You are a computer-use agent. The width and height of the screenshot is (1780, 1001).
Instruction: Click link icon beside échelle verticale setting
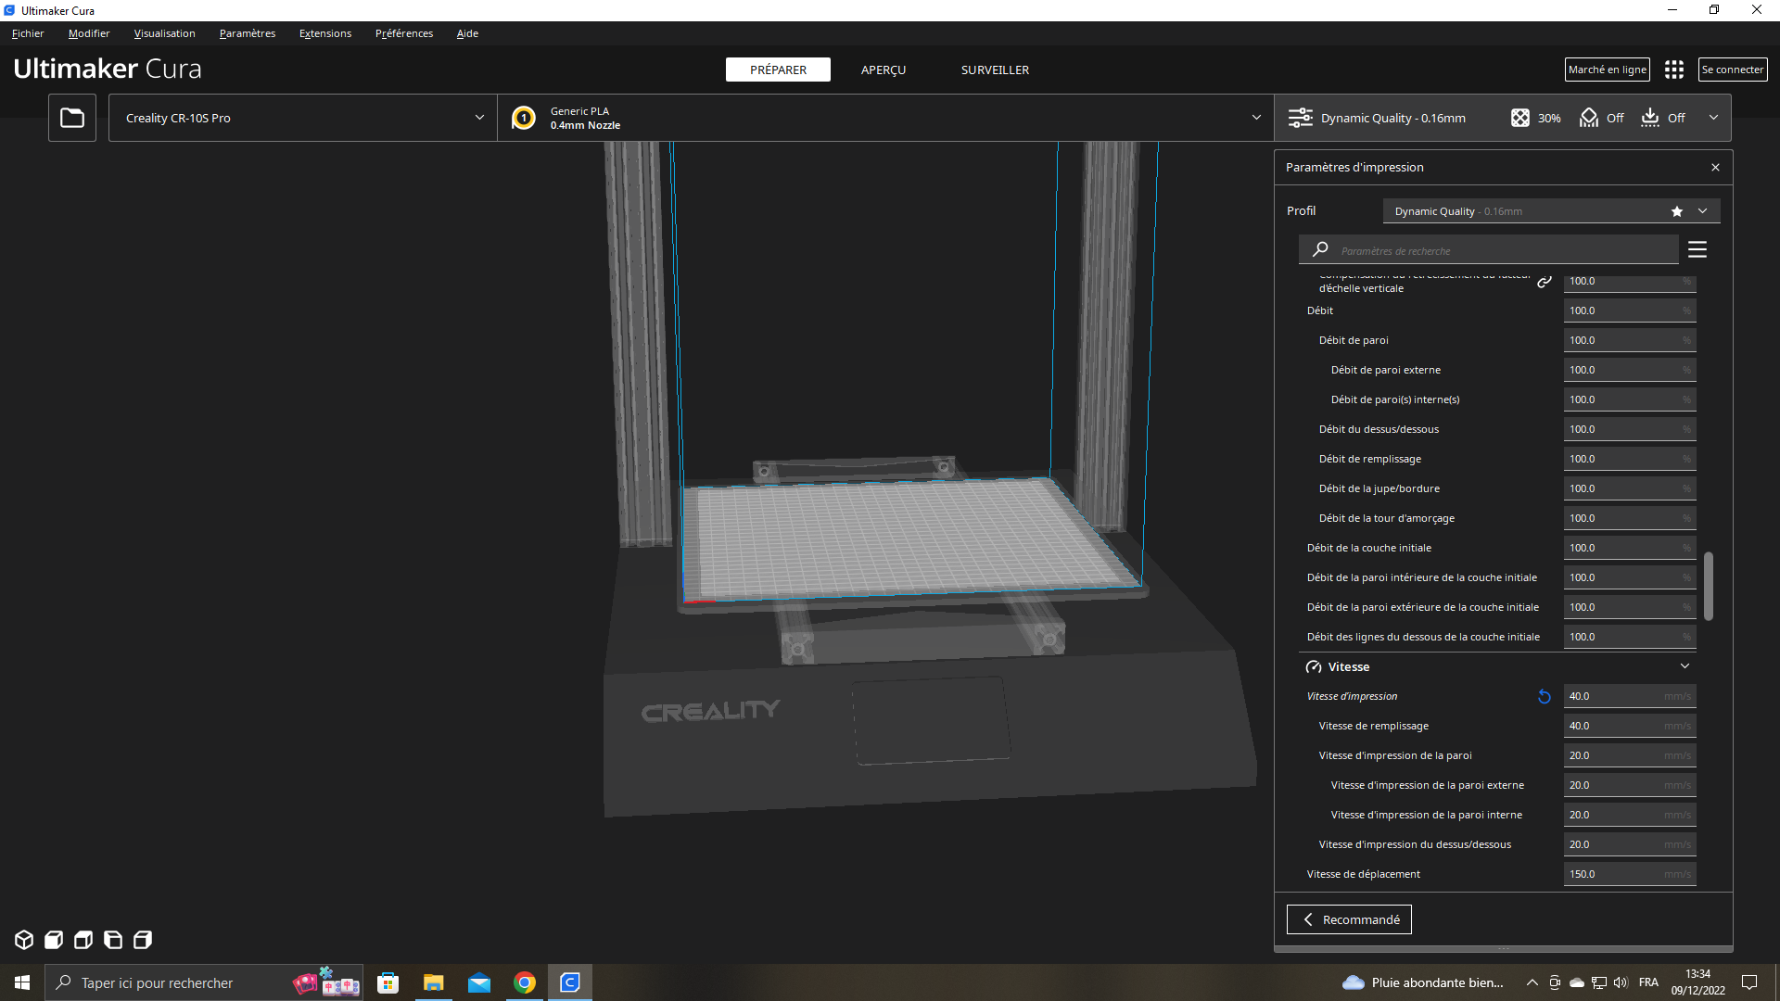1545,282
